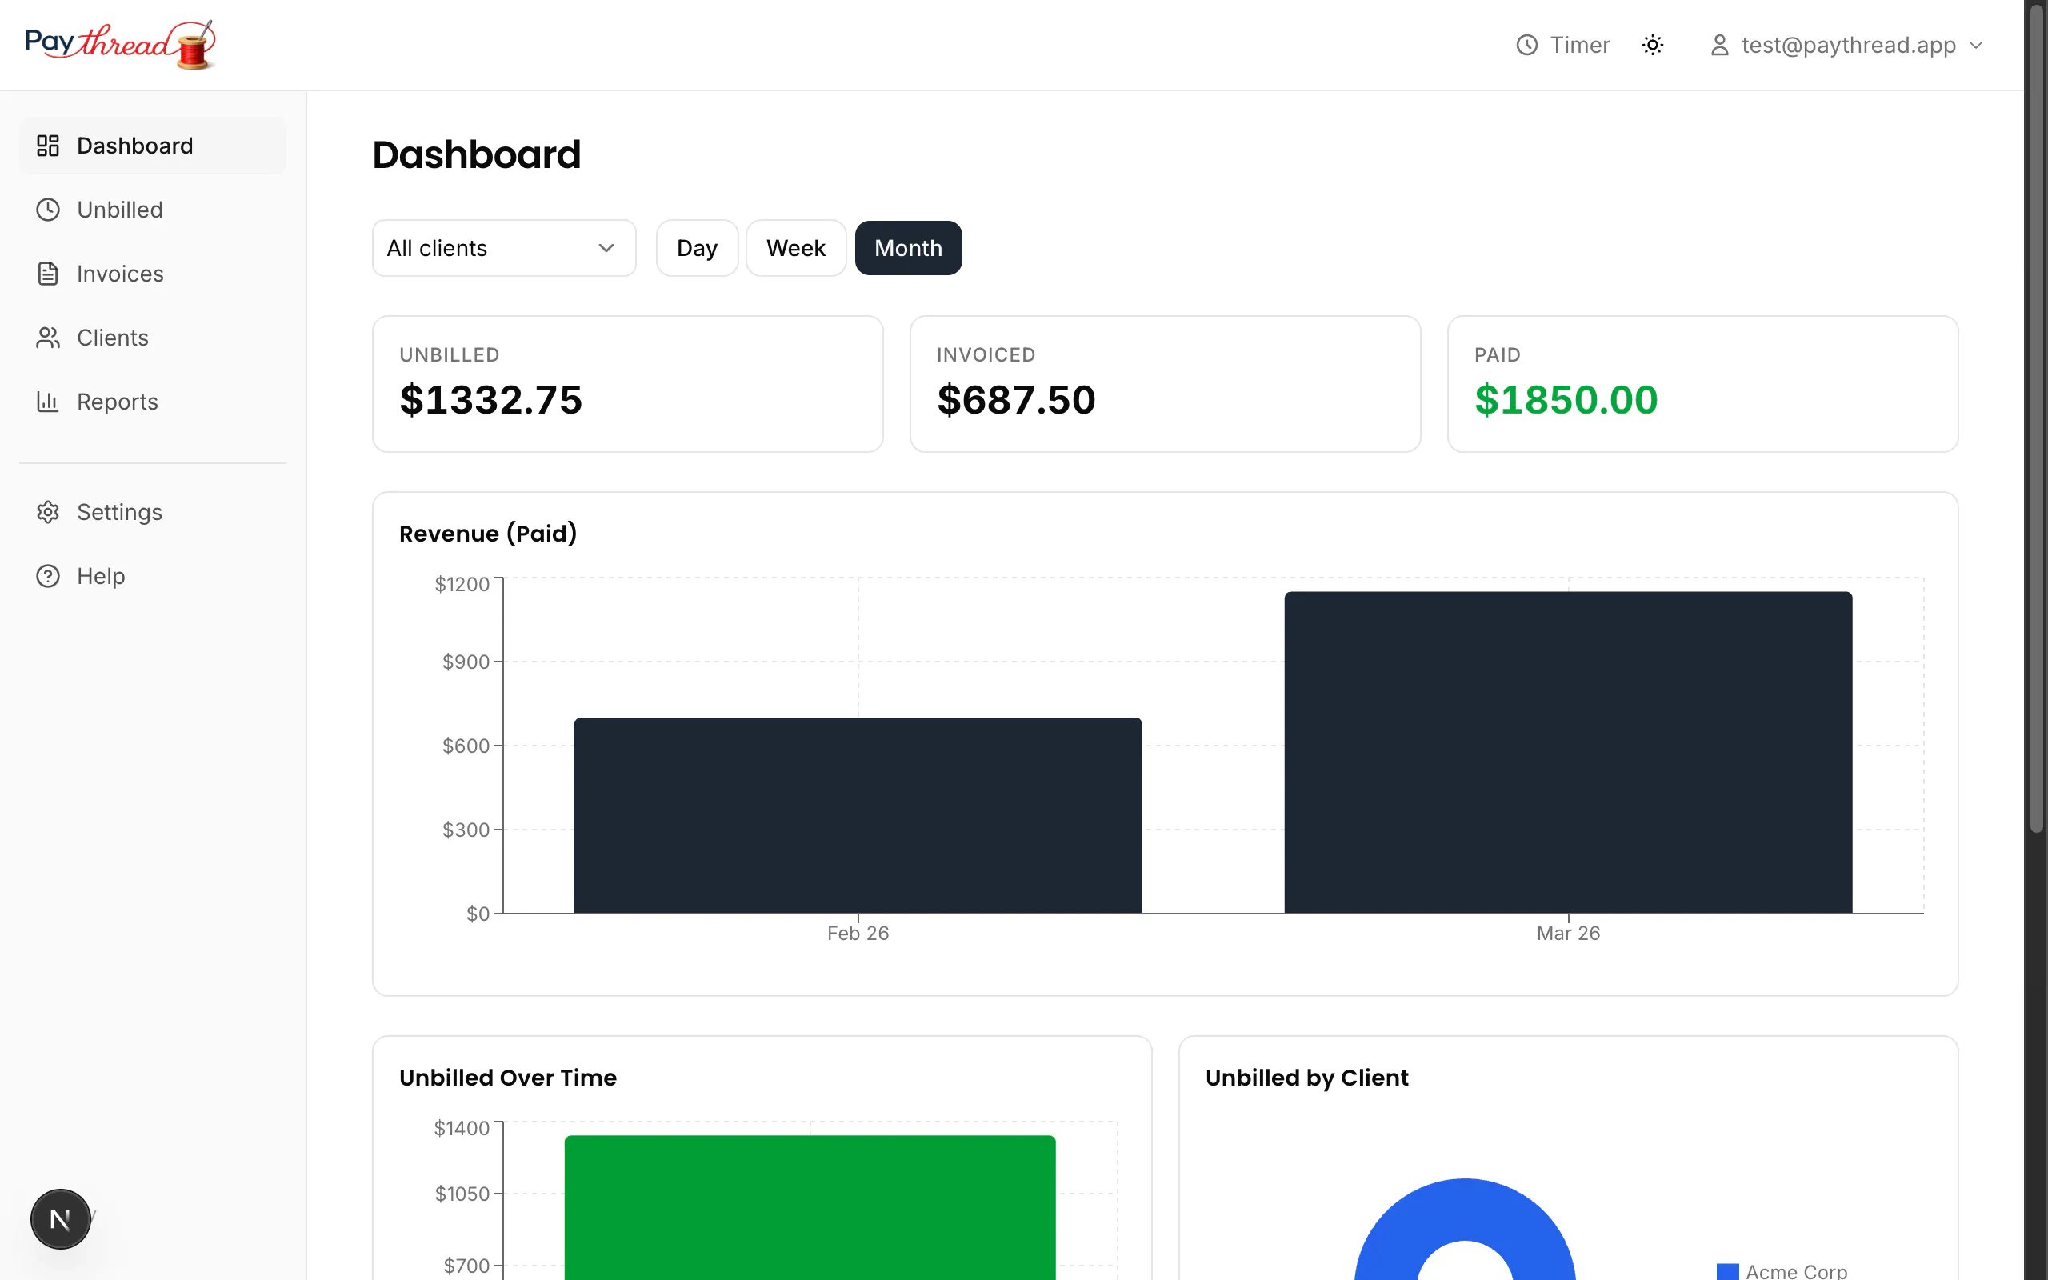2048x1280 pixels.
Task: Open the Help page link
Action: click(152, 576)
